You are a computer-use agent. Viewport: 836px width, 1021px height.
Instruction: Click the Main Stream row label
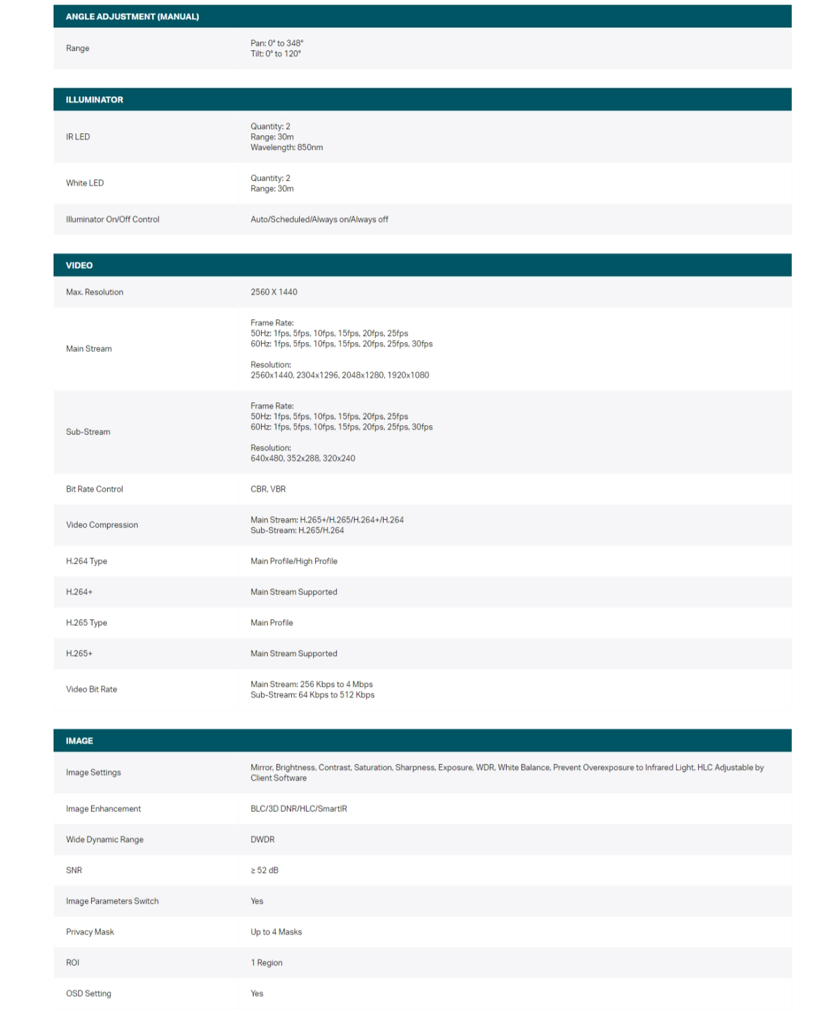point(88,349)
